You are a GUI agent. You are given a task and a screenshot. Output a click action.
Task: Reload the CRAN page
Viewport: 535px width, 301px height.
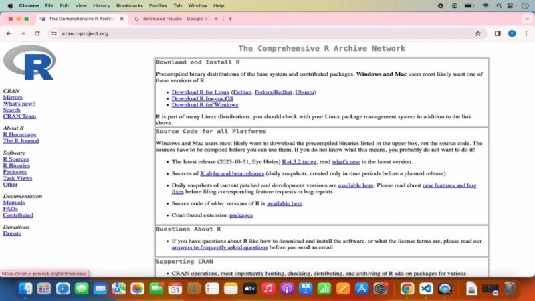37,33
